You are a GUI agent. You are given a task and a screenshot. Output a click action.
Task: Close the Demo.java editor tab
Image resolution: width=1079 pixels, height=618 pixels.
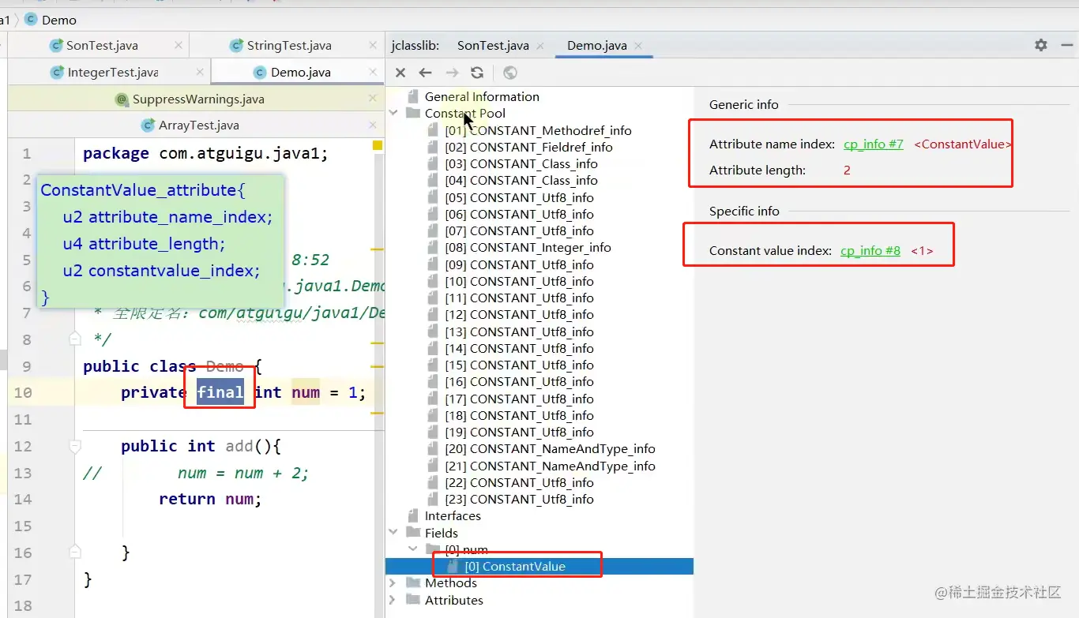(373, 72)
